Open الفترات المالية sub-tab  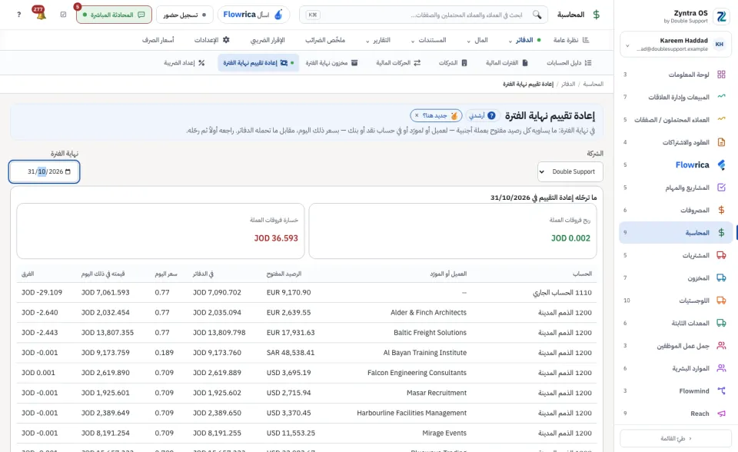click(x=507, y=62)
